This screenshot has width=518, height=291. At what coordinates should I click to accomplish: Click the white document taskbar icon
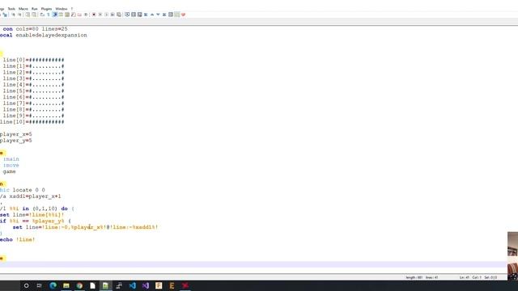[x=92, y=285]
